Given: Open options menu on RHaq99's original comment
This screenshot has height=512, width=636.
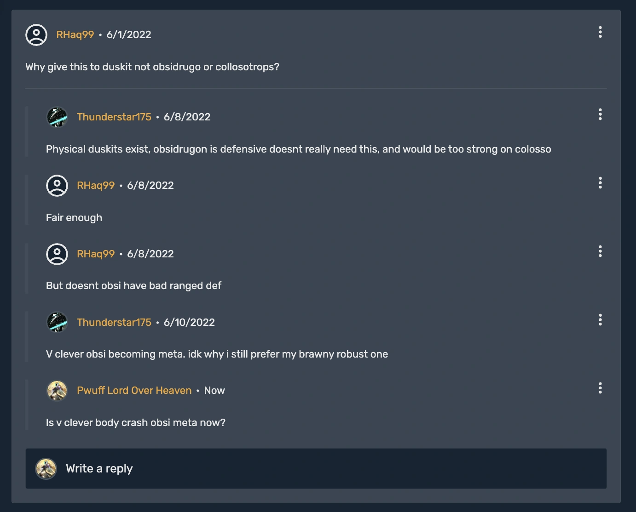Looking at the screenshot, I should tap(600, 32).
